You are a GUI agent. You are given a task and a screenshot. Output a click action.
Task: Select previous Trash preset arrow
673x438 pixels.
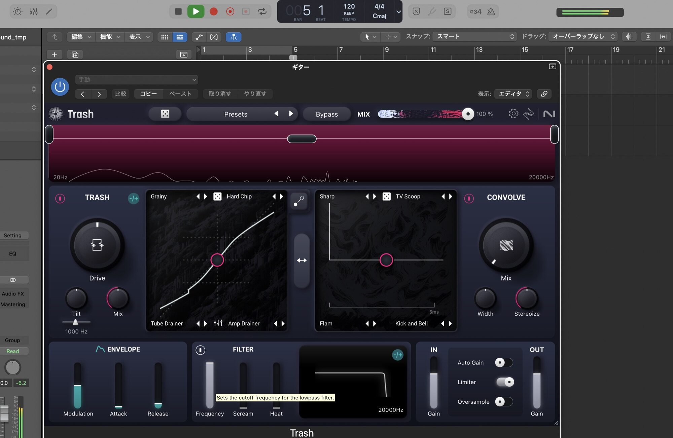pos(276,114)
